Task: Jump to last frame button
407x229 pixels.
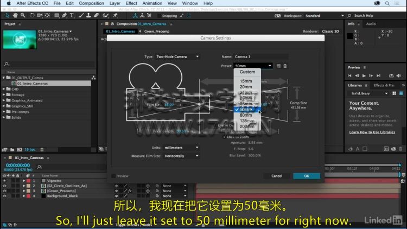Action: click(378, 75)
